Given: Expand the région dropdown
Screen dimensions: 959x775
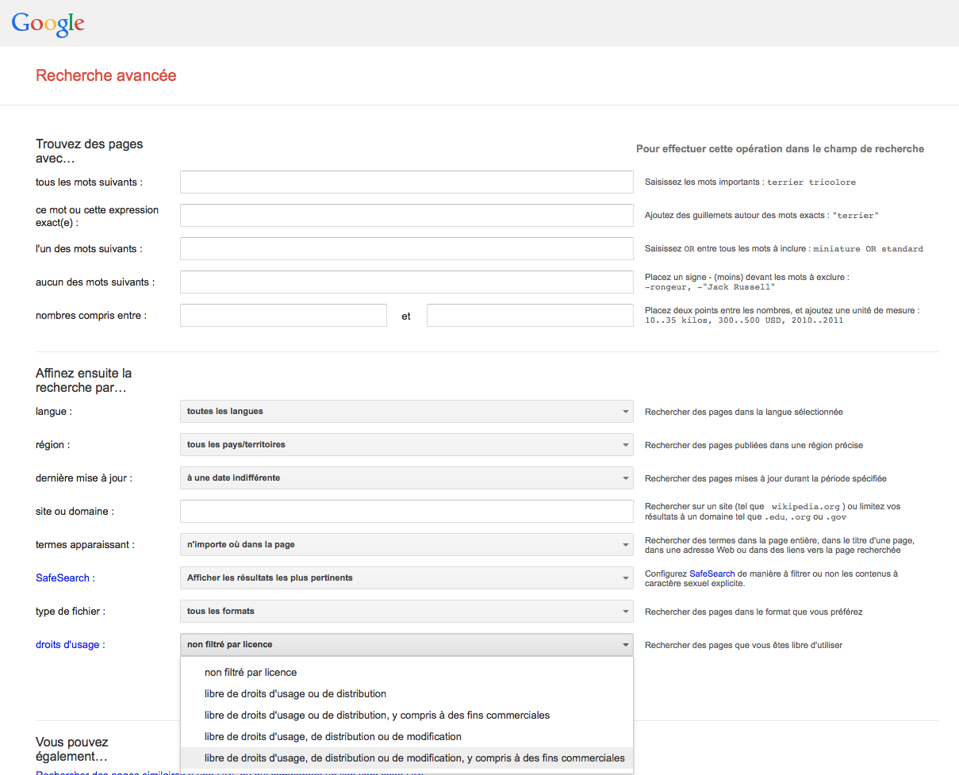Looking at the screenshot, I should click(406, 445).
